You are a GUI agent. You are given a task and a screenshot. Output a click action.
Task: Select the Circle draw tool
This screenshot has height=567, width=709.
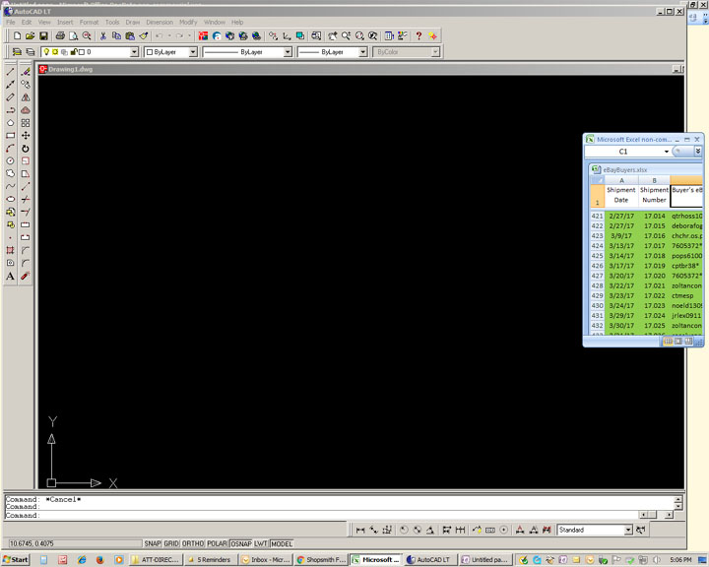coord(11,161)
